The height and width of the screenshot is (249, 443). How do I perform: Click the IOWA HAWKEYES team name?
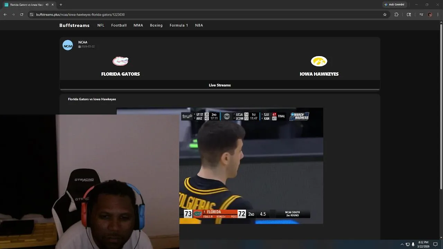pyautogui.click(x=319, y=74)
